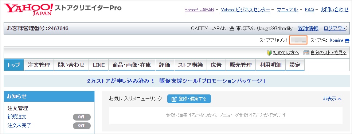Open the 設定 tab
Image resolution: width=352 pixels, height=134 pixels.
pos(295,65)
